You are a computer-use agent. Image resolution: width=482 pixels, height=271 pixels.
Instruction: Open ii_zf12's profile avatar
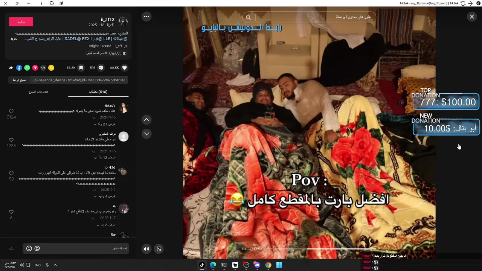pyautogui.click(x=123, y=21)
